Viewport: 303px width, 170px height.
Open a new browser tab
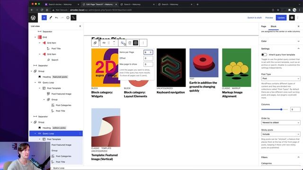point(197,4)
